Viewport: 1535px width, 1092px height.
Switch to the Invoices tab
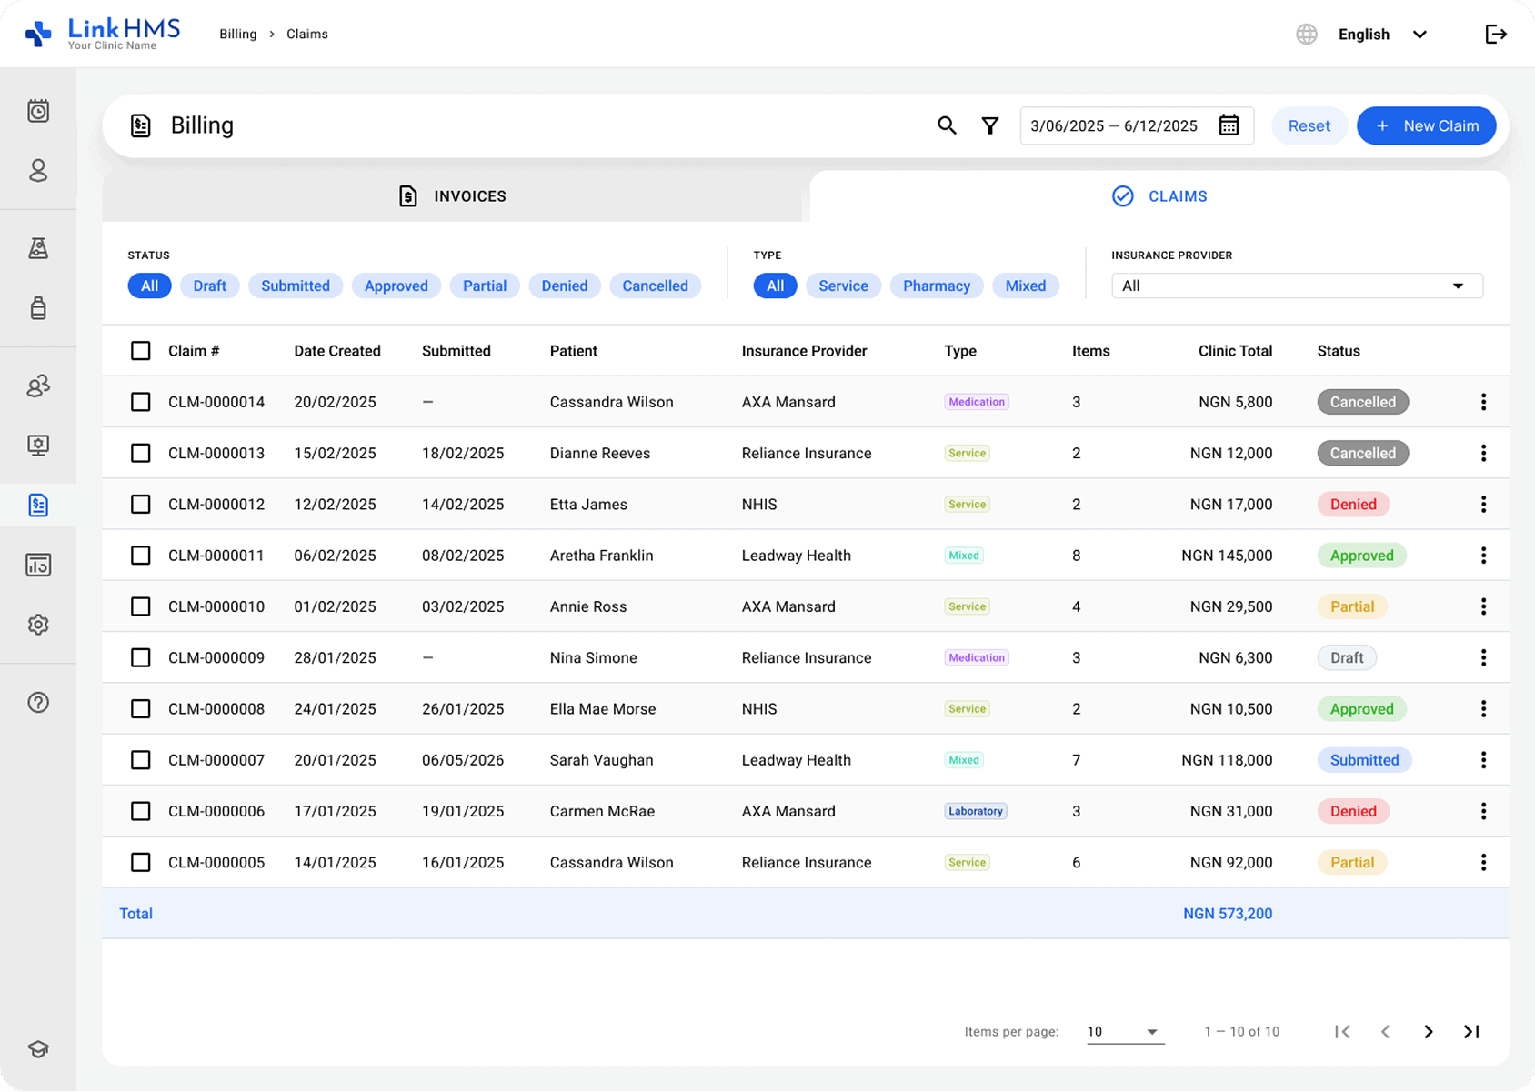[x=453, y=196]
